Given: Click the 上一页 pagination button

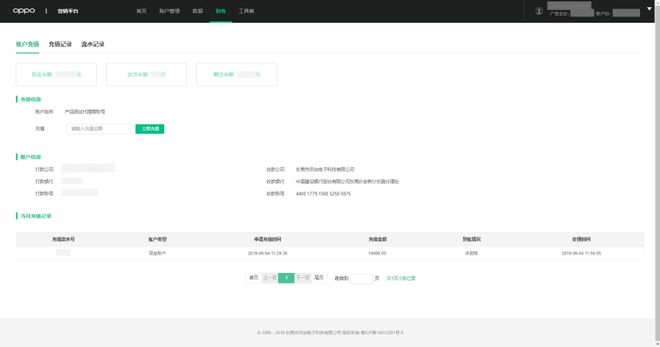Looking at the screenshot, I should pyautogui.click(x=270, y=278).
